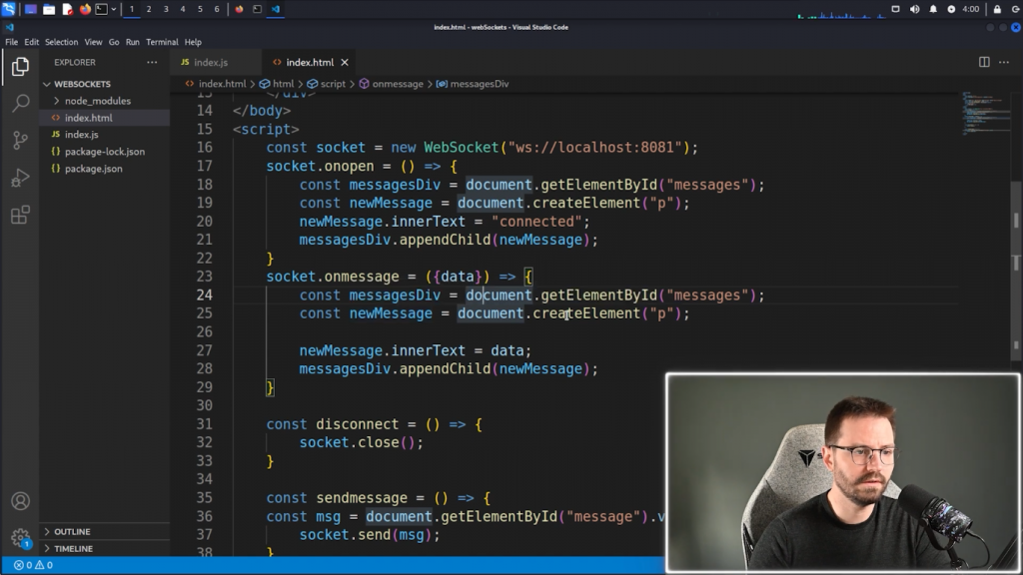Open package-lock.json in the Explorer
This screenshot has height=575, width=1023.
point(104,152)
